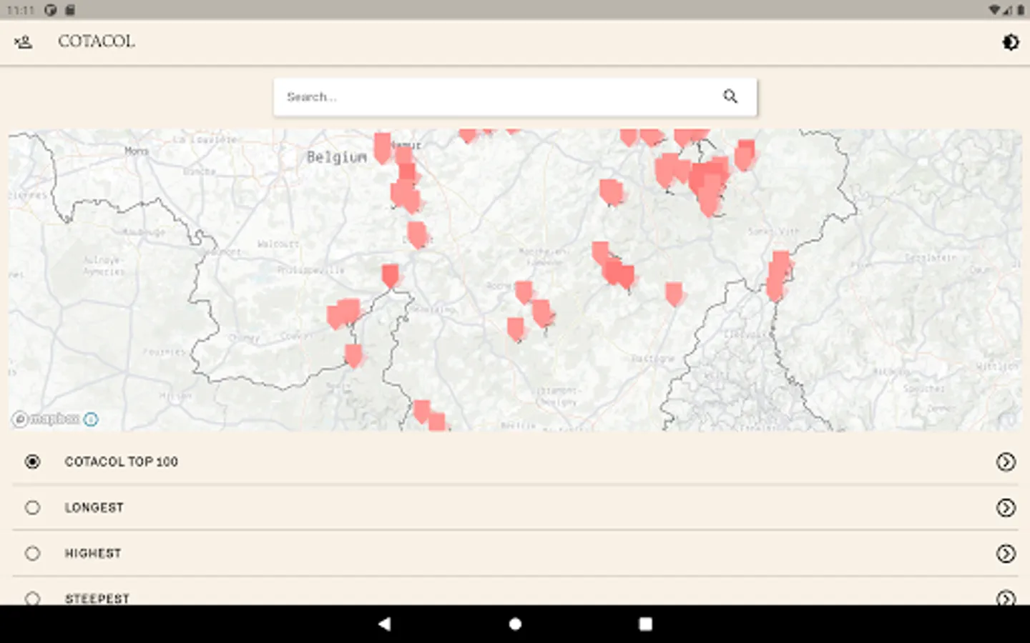
Task: Select the Highest radio button
Action: coord(33,553)
